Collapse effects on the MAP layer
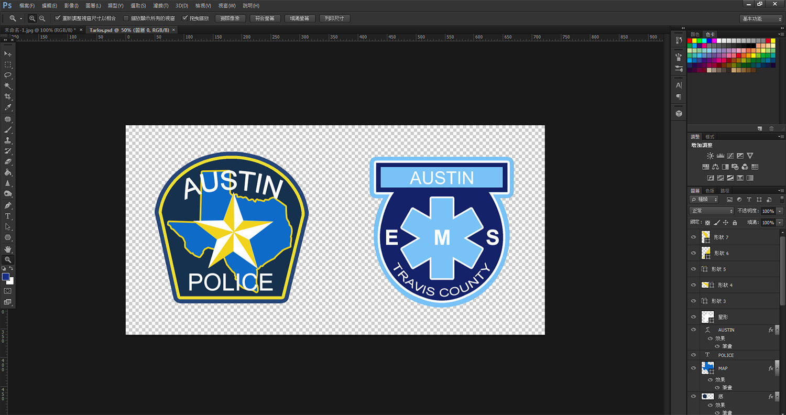The width and height of the screenshot is (786, 415). pyautogui.click(x=778, y=368)
